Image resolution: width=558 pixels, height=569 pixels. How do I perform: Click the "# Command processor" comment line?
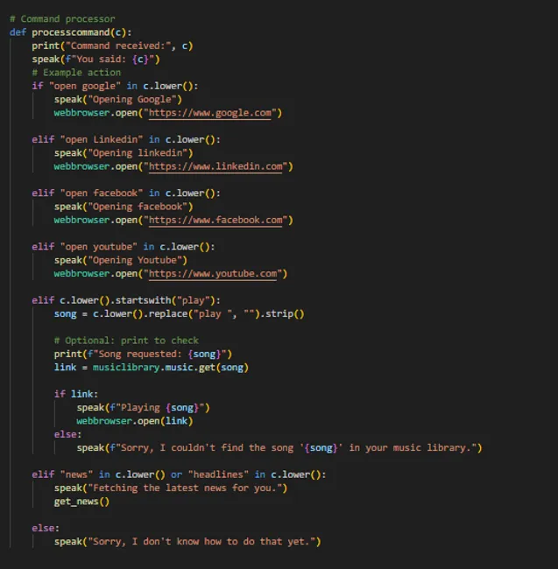(61, 18)
